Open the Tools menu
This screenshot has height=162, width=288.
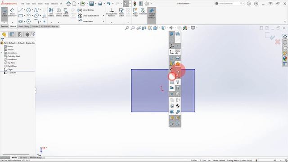[47, 4]
